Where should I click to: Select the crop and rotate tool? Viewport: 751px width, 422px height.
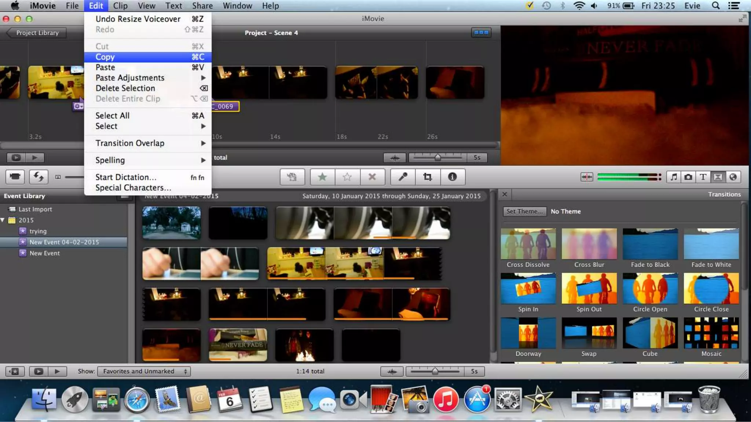(428, 177)
